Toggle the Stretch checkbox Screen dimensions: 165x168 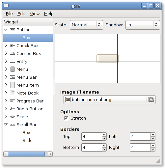coord(66,118)
